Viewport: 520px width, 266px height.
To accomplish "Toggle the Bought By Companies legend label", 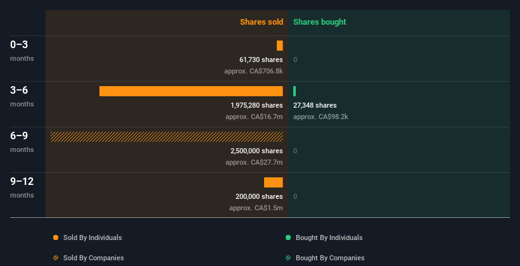I will click(x=330, y=258).
